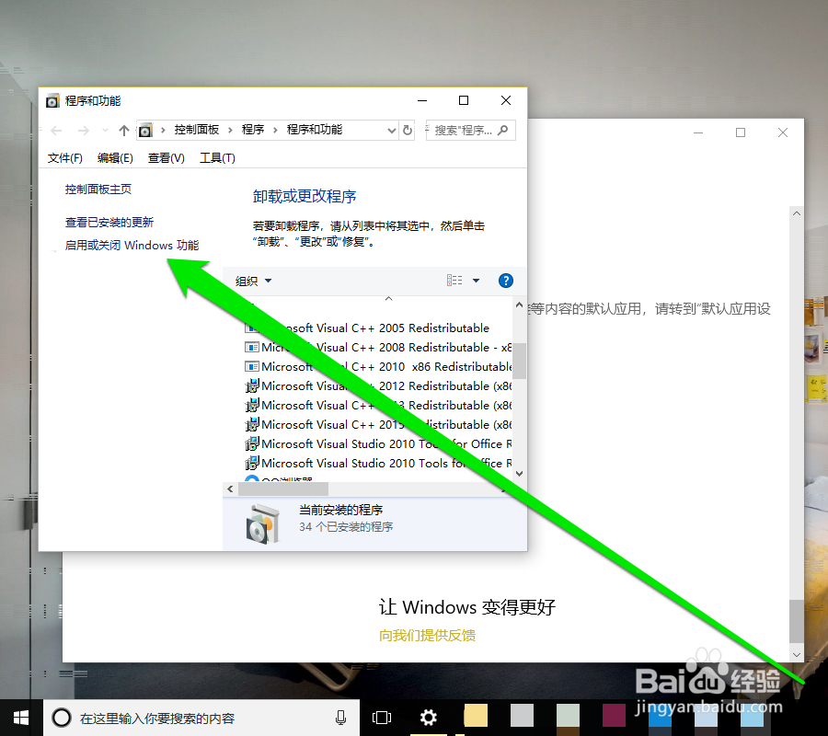This screenshot has height=736, width=828.
Task: Open the Settings gear on taskbar
Action: pos(428,718)
